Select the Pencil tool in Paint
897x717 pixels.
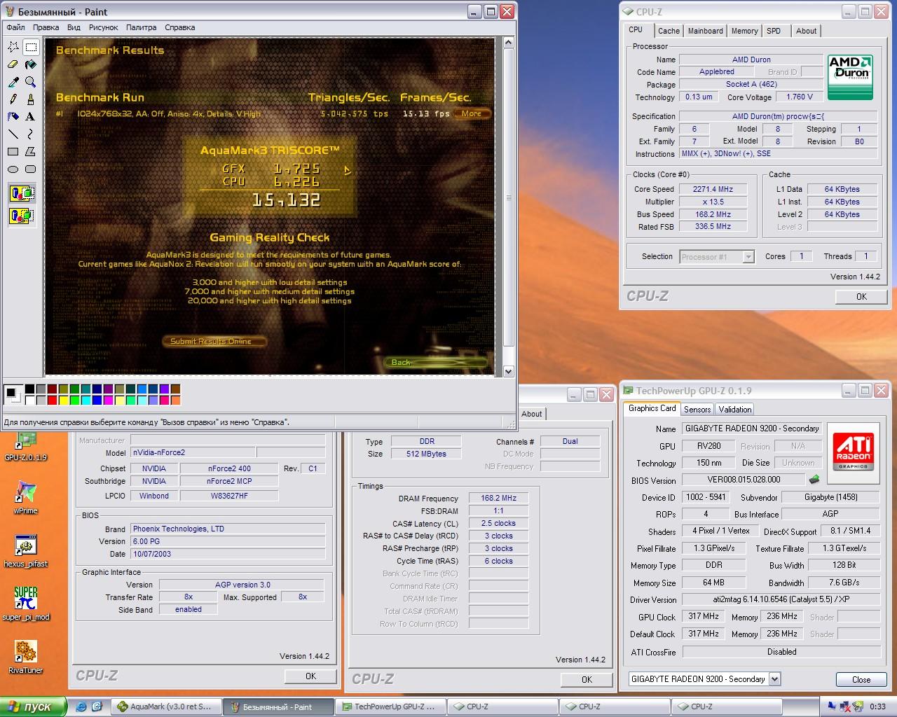[x=13, y=99]
